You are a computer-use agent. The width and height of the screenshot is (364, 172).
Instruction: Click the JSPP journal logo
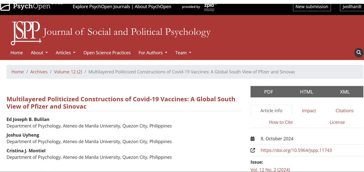point(26,33)
